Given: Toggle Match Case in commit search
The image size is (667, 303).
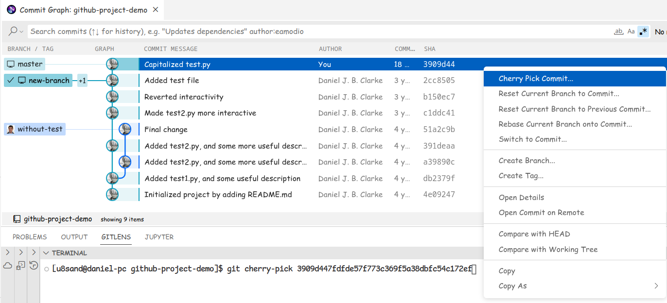Looking at the screenshot, I should click(x=631, y=31).
